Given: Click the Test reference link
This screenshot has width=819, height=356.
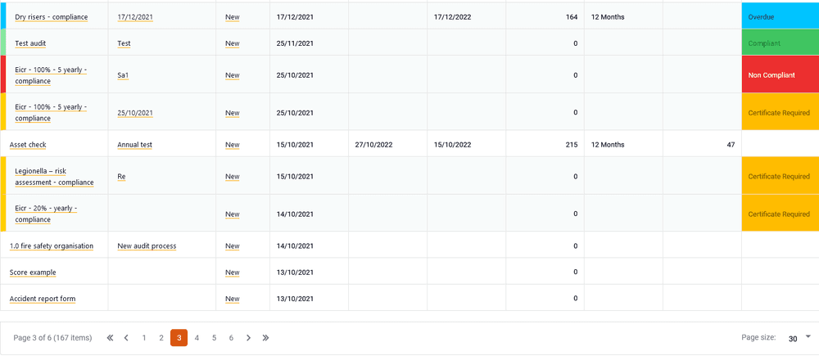Looking at the screenshot, I should coord(124,43).
